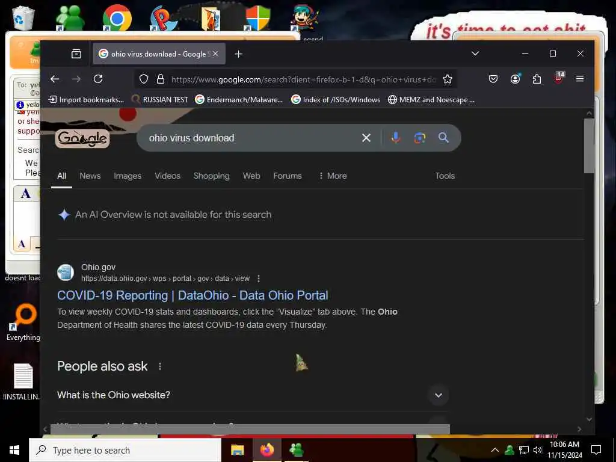
Task: Go back using the Firefox back arrow
Action: point(55,79)
